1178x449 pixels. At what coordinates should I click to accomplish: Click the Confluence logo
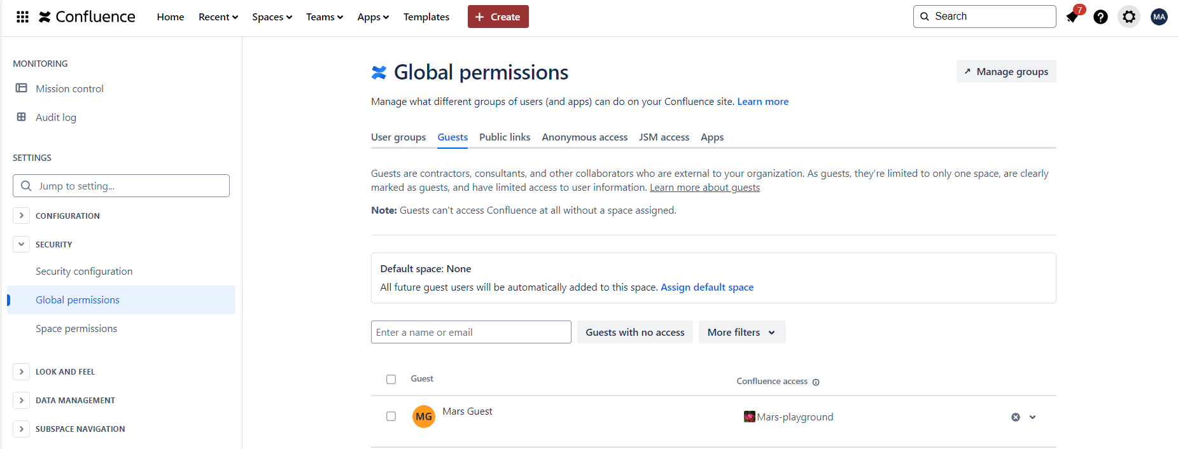87,17
